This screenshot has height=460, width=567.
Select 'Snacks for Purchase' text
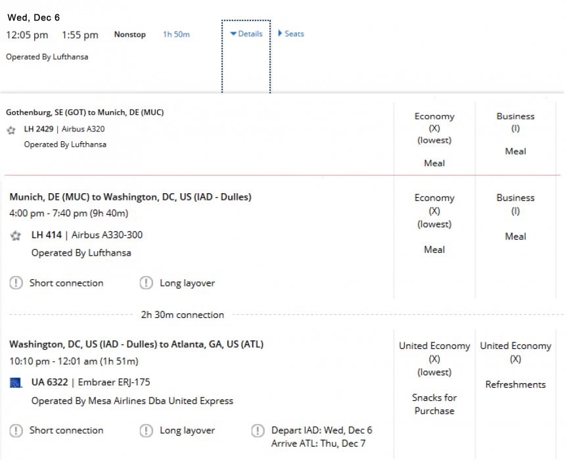click(x=434, y=404)
